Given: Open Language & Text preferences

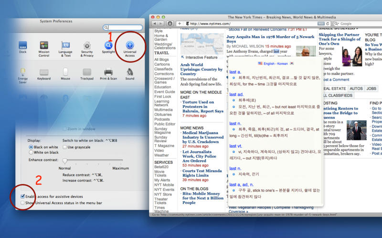Looking at the screenshot, I should click(x=65, y=49).
